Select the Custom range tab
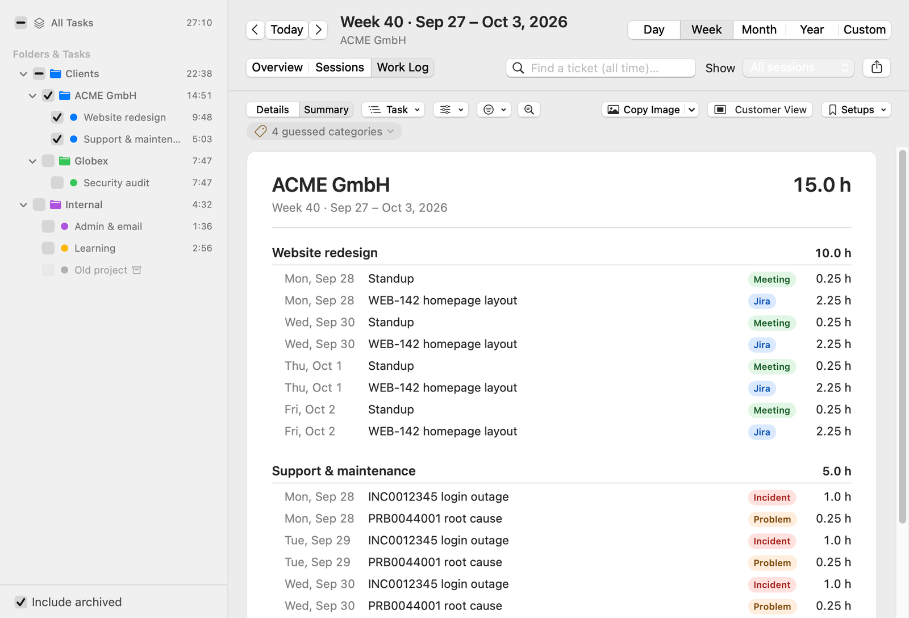Screen dimensions: 909x618 (x=864, y=30)
